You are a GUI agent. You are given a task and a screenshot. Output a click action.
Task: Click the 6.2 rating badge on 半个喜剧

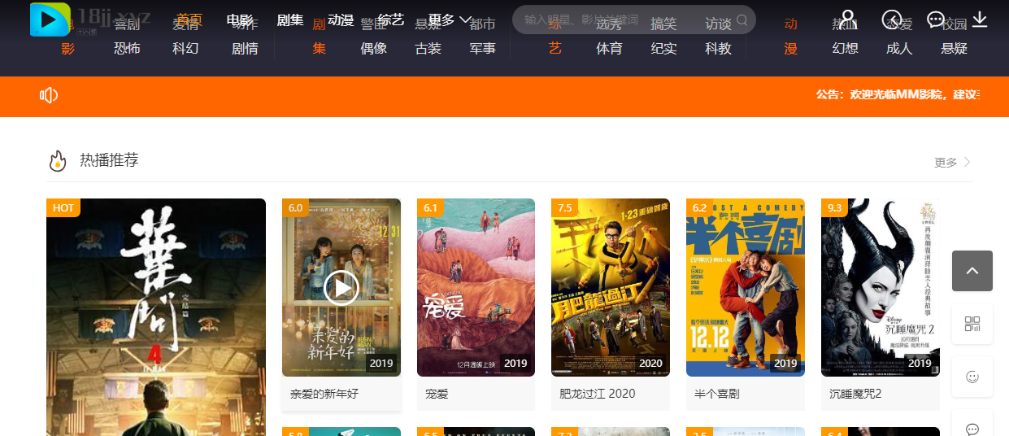(x=699, y=207)
